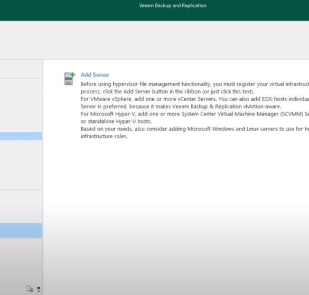Click the Files view icon in navigation footer

click(x=30, y=289)
